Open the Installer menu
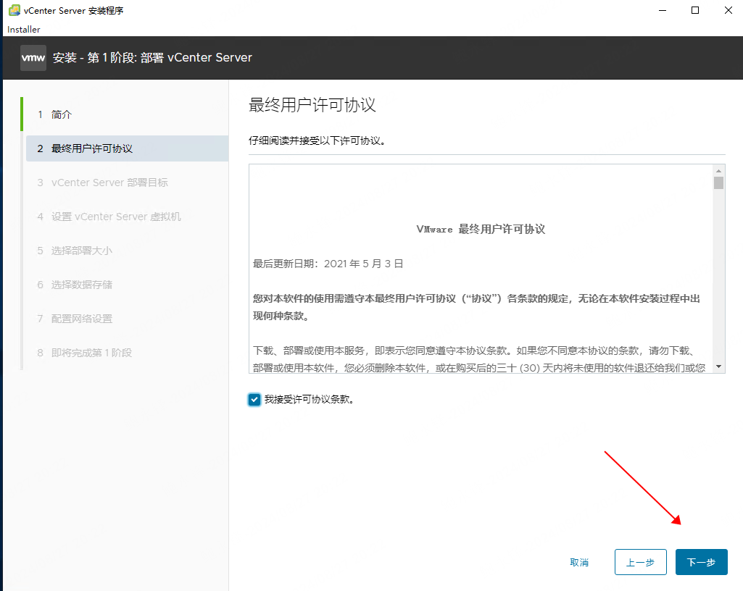 pos(24,30)
